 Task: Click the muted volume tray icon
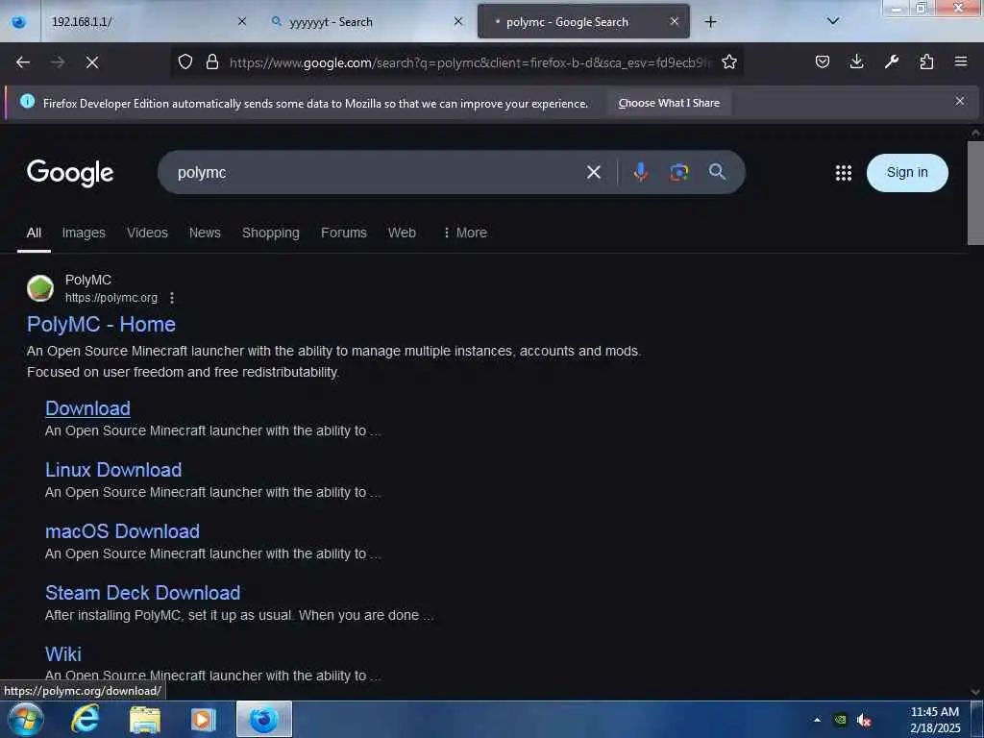(x=864, y=721)
